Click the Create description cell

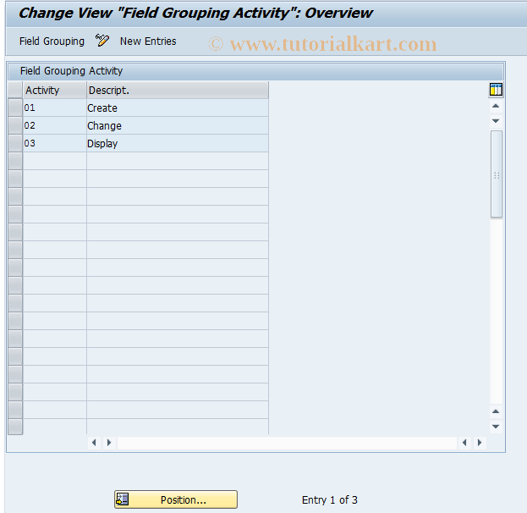click(x=178, y=108)
